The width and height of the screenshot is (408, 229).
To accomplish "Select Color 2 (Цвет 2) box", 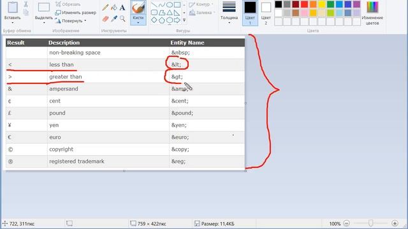I will click(x=266, y=13).
